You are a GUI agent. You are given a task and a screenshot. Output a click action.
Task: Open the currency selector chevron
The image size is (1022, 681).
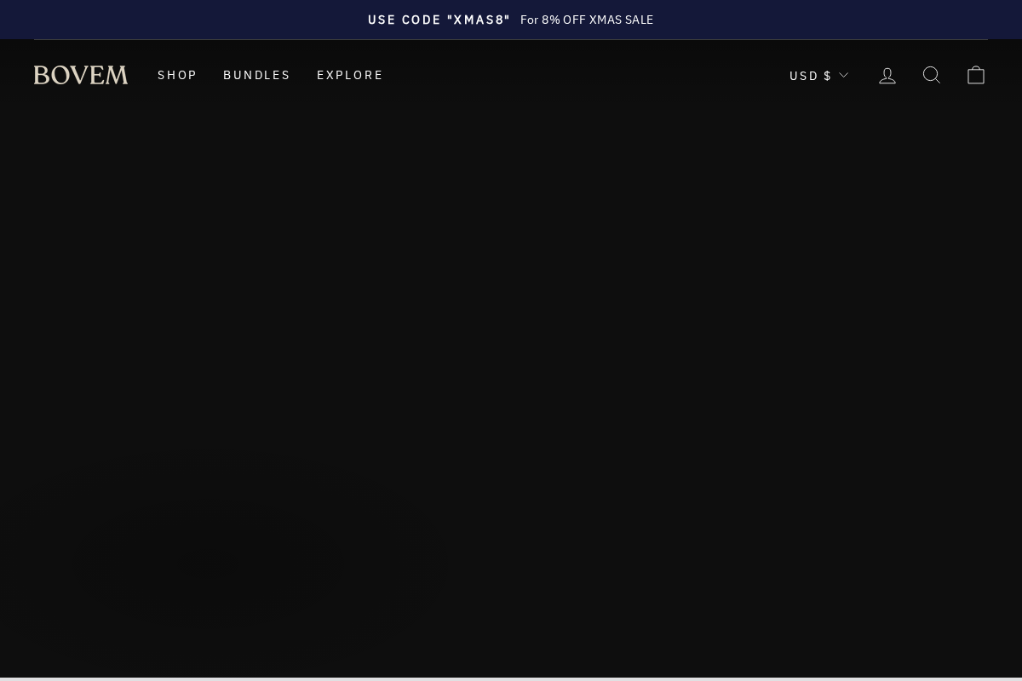[843, 75]
